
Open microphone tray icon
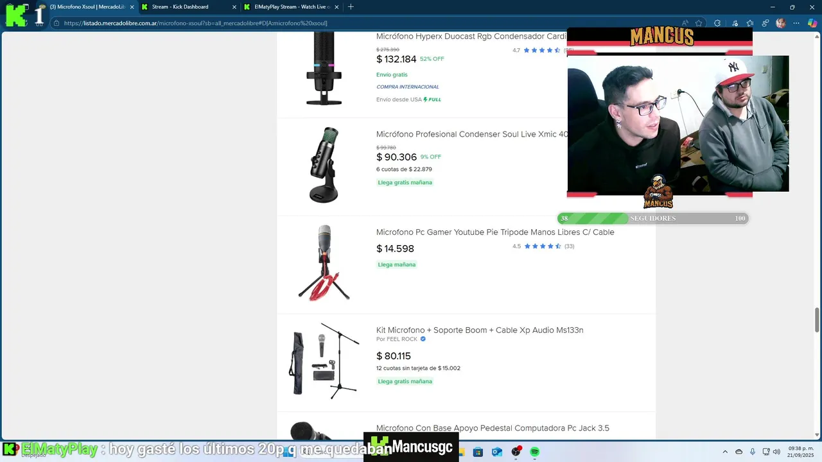pyautogui.click(x=753, y=452)
